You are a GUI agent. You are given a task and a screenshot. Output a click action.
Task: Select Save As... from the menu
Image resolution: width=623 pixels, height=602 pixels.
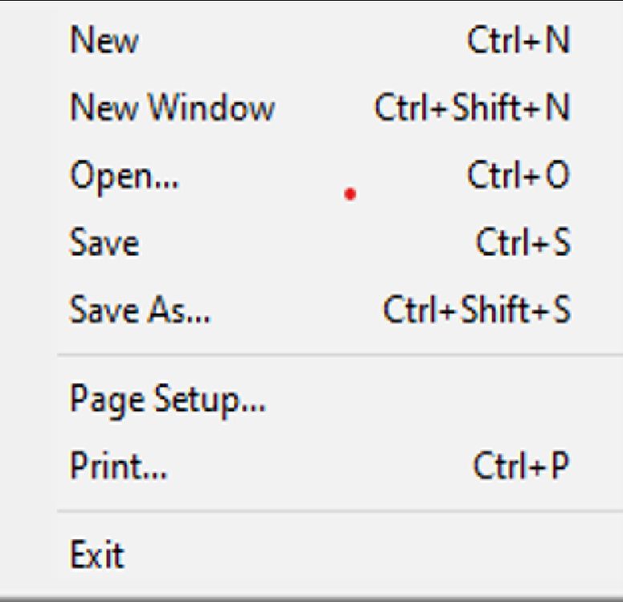tap(140, 310)
